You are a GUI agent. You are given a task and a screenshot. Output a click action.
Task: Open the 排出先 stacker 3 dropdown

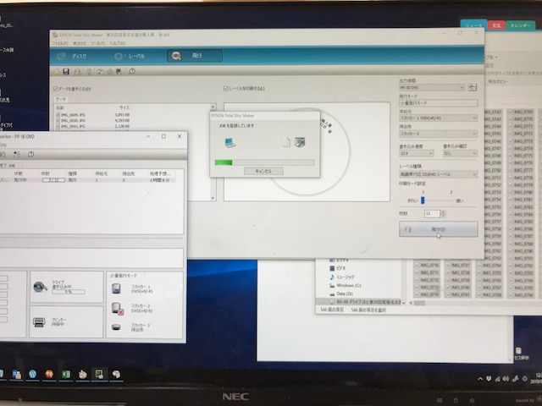(x=439, y=134)
